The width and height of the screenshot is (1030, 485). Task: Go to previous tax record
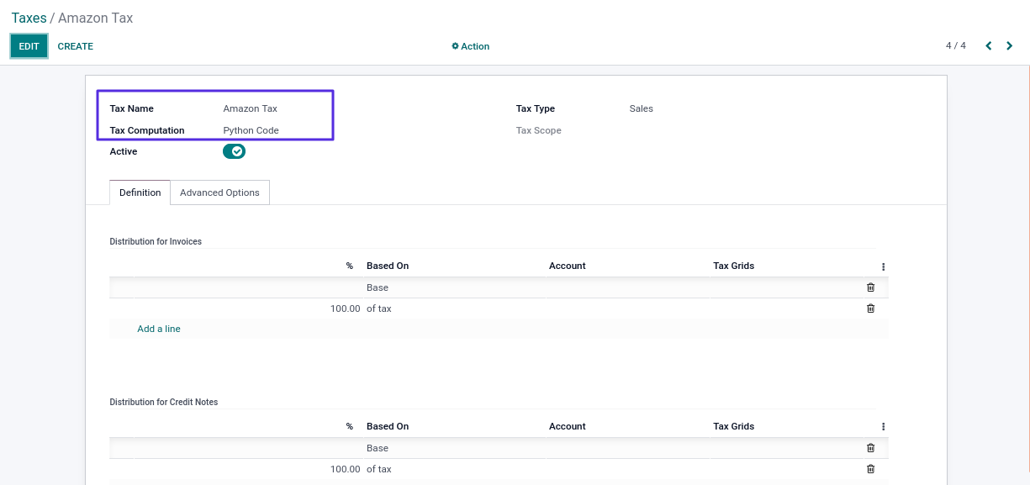989,46
